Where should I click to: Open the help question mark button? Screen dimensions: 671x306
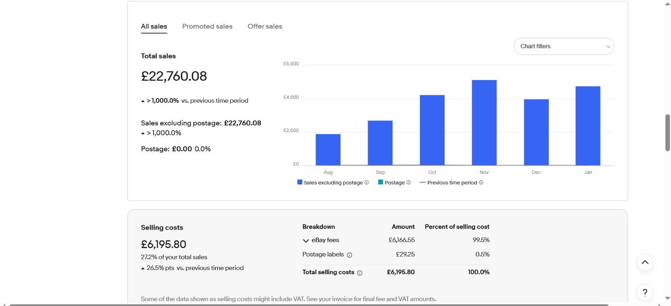(645, 293)
